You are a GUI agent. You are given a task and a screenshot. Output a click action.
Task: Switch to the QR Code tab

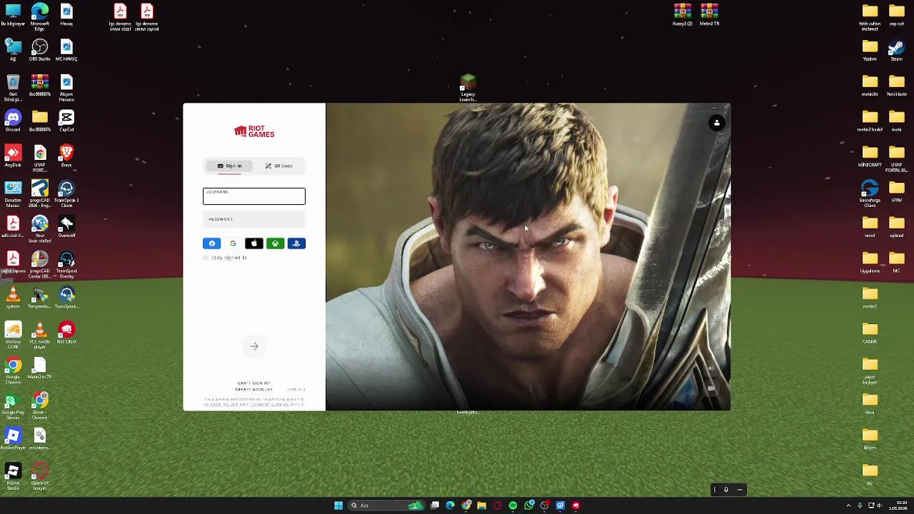[x=278, y=166]
